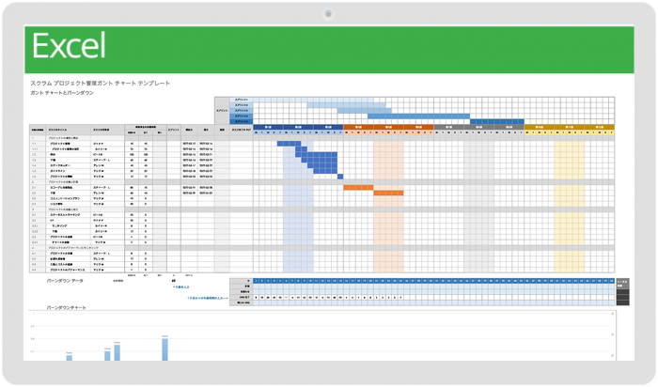Click the スプリント4 long blue timeline bar

419,116
